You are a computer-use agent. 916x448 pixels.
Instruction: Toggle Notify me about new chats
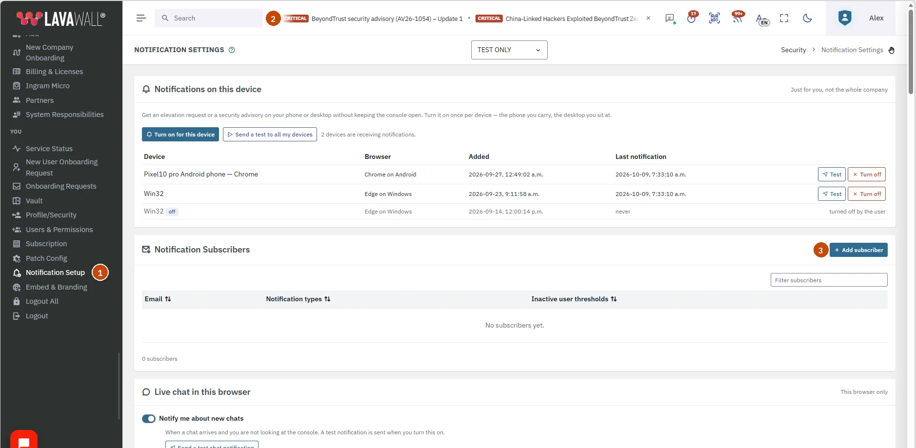click(149, 419)
